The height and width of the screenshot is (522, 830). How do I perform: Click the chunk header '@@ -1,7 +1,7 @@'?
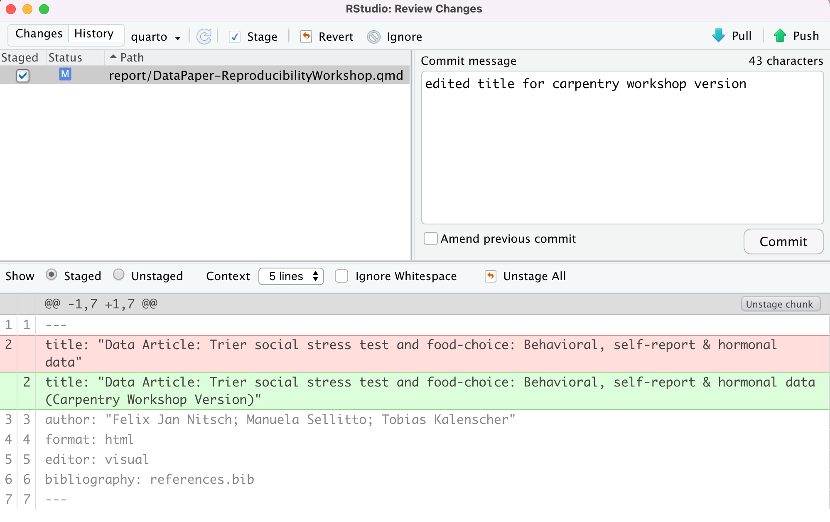101,304
